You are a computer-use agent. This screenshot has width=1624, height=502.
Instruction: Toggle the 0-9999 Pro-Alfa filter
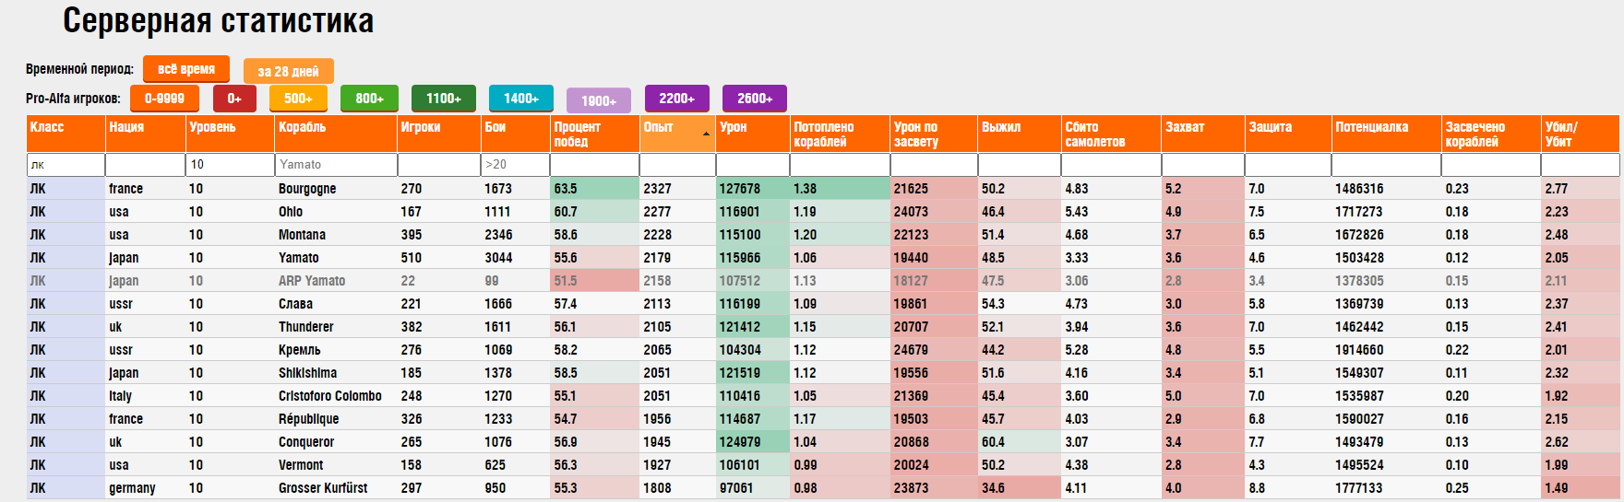(x=164, y=98)
